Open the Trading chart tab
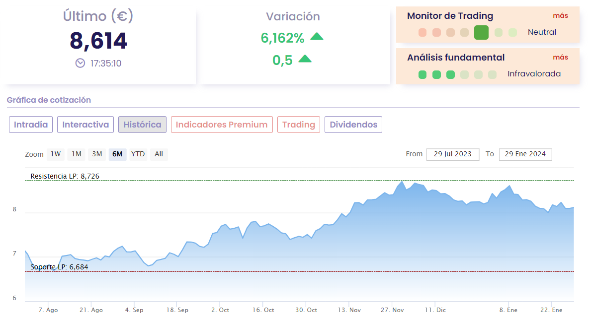 299,125
